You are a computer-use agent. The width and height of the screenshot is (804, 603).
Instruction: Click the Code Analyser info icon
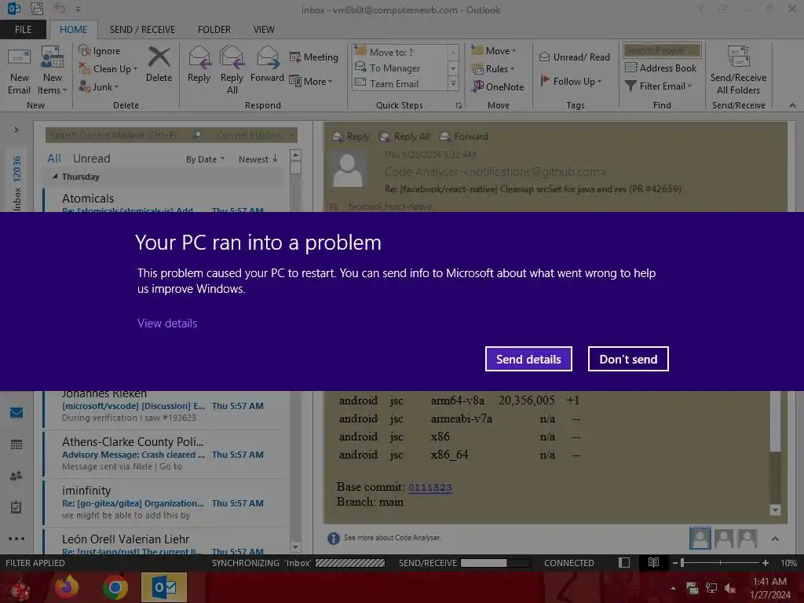click(333, 538)
